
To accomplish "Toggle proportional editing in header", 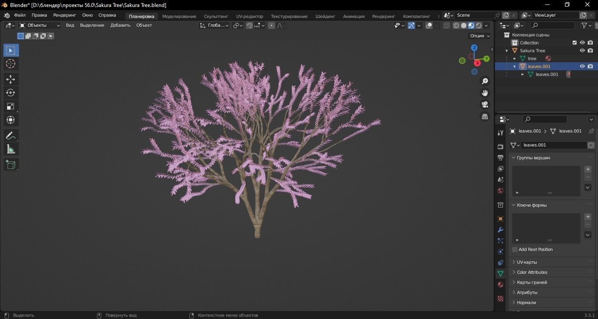I will tap(271, 25).
